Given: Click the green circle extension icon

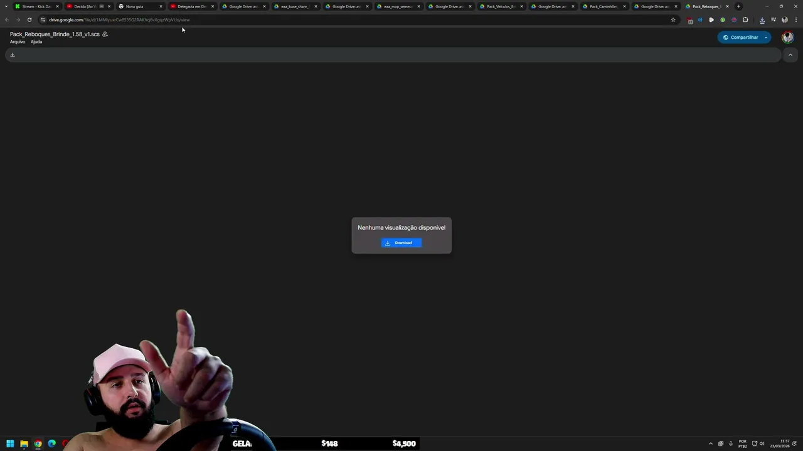Looking at the screenshot, I should pyautogui.click(x=723, y=20).
